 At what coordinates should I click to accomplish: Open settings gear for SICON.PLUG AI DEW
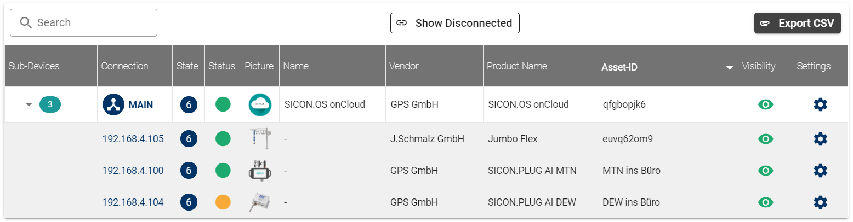click(x=820, y=202)
